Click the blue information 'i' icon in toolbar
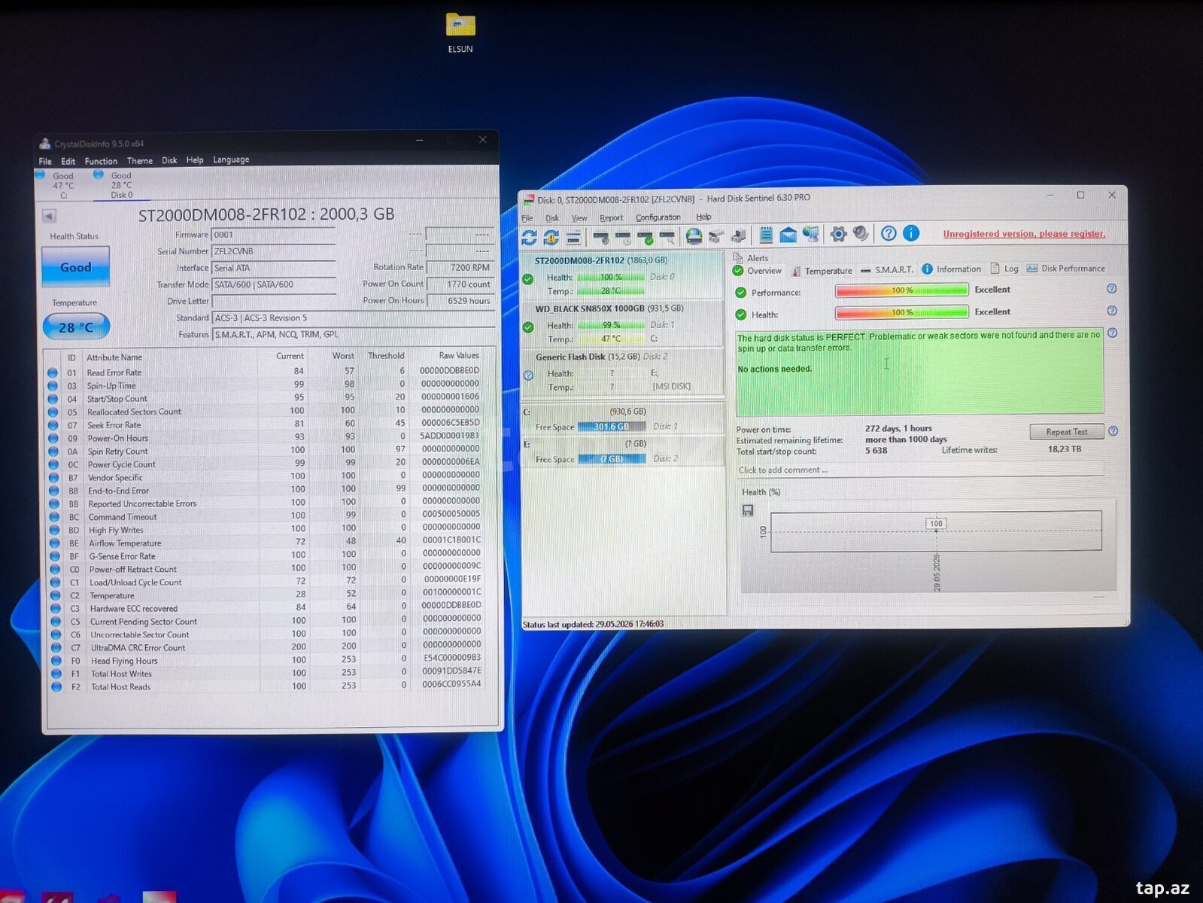This screenshot has height=903, width=1203. pyautogui.click(x=911, y=233)
